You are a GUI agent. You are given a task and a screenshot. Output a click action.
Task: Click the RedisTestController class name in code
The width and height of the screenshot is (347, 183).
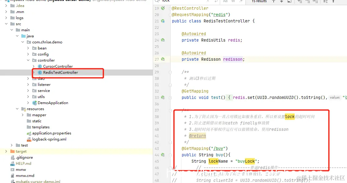(x=226, y=21)
